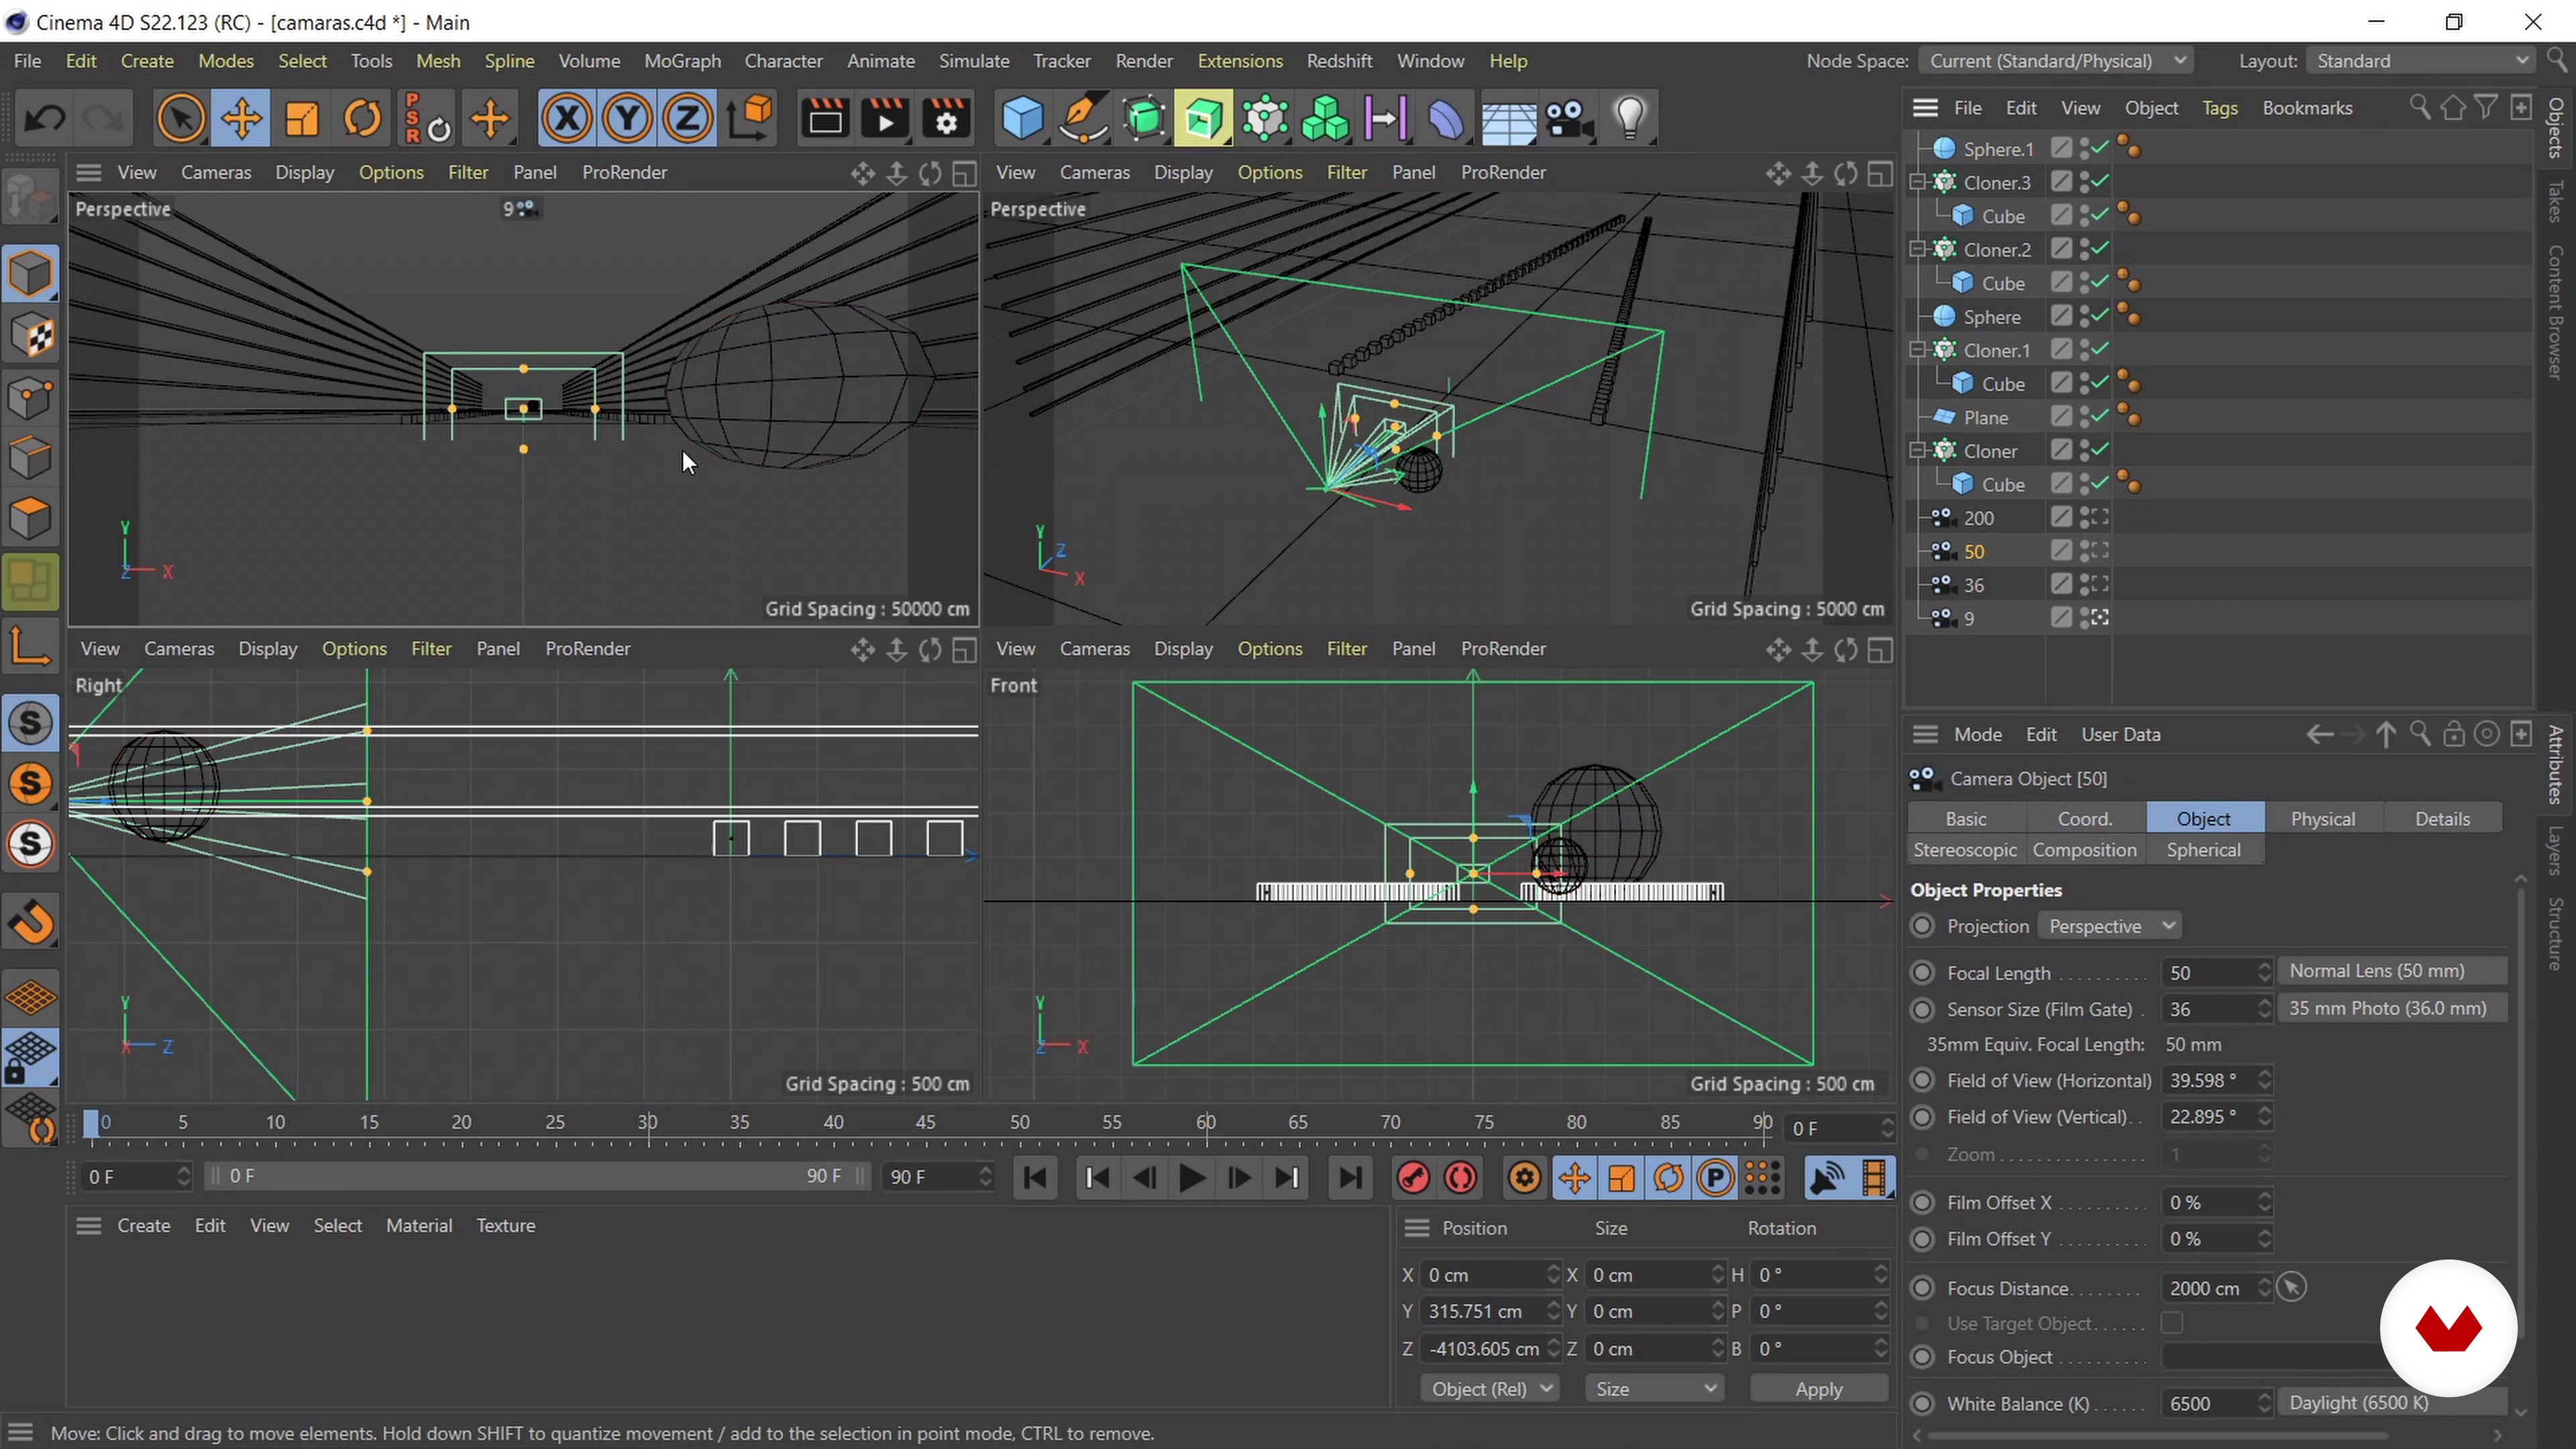Click the Undo arrow icon
2576x1449 pixels.
click(44, 119)
